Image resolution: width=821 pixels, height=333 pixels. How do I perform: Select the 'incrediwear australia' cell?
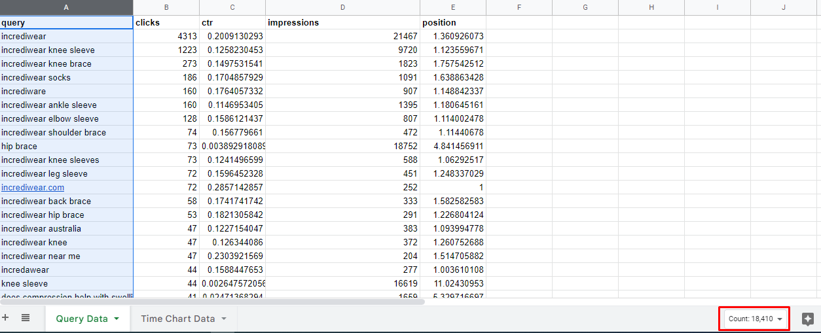click(x=67, y=228)
